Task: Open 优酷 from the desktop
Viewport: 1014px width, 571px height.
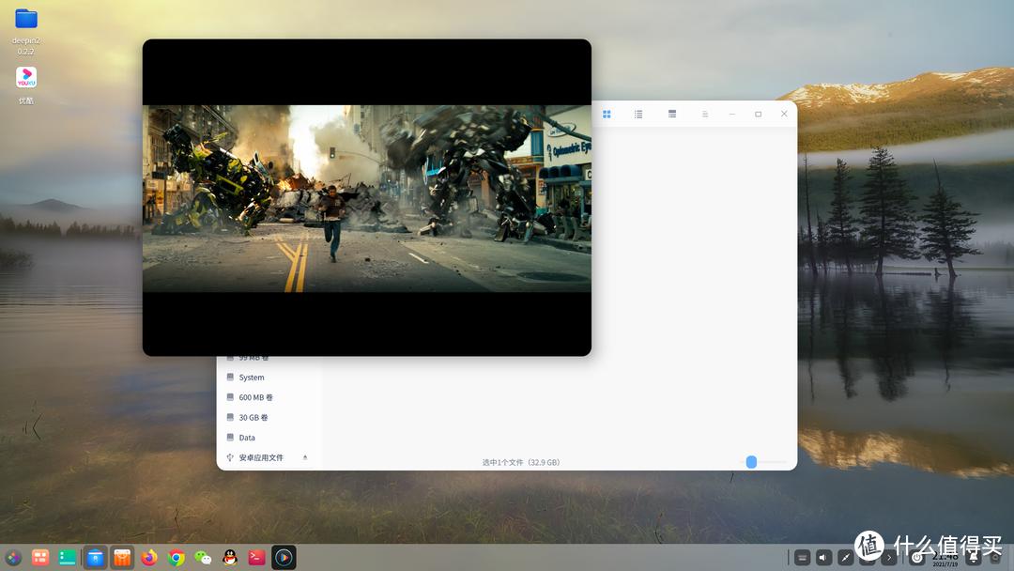Action: click(25, 76)
